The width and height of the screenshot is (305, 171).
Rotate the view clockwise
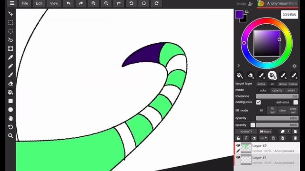click(x=156, y=3)
